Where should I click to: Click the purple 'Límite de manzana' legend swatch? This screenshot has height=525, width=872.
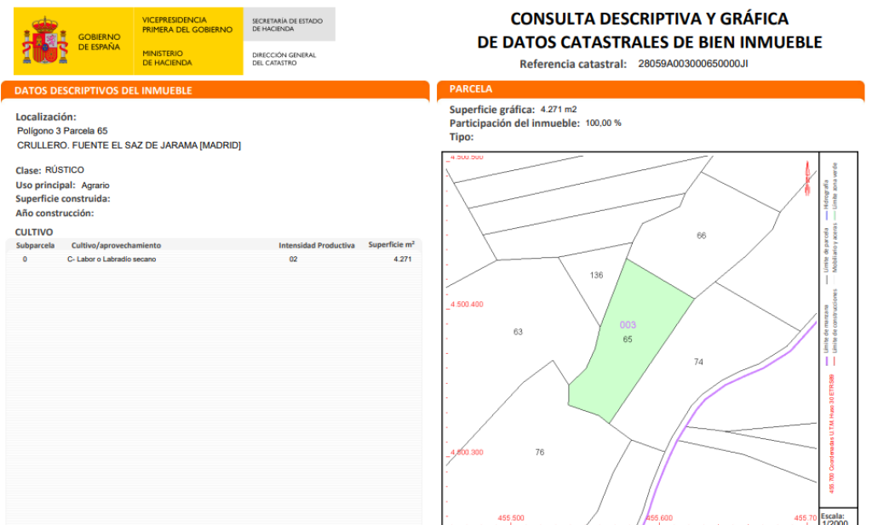[x=826, y=361]
